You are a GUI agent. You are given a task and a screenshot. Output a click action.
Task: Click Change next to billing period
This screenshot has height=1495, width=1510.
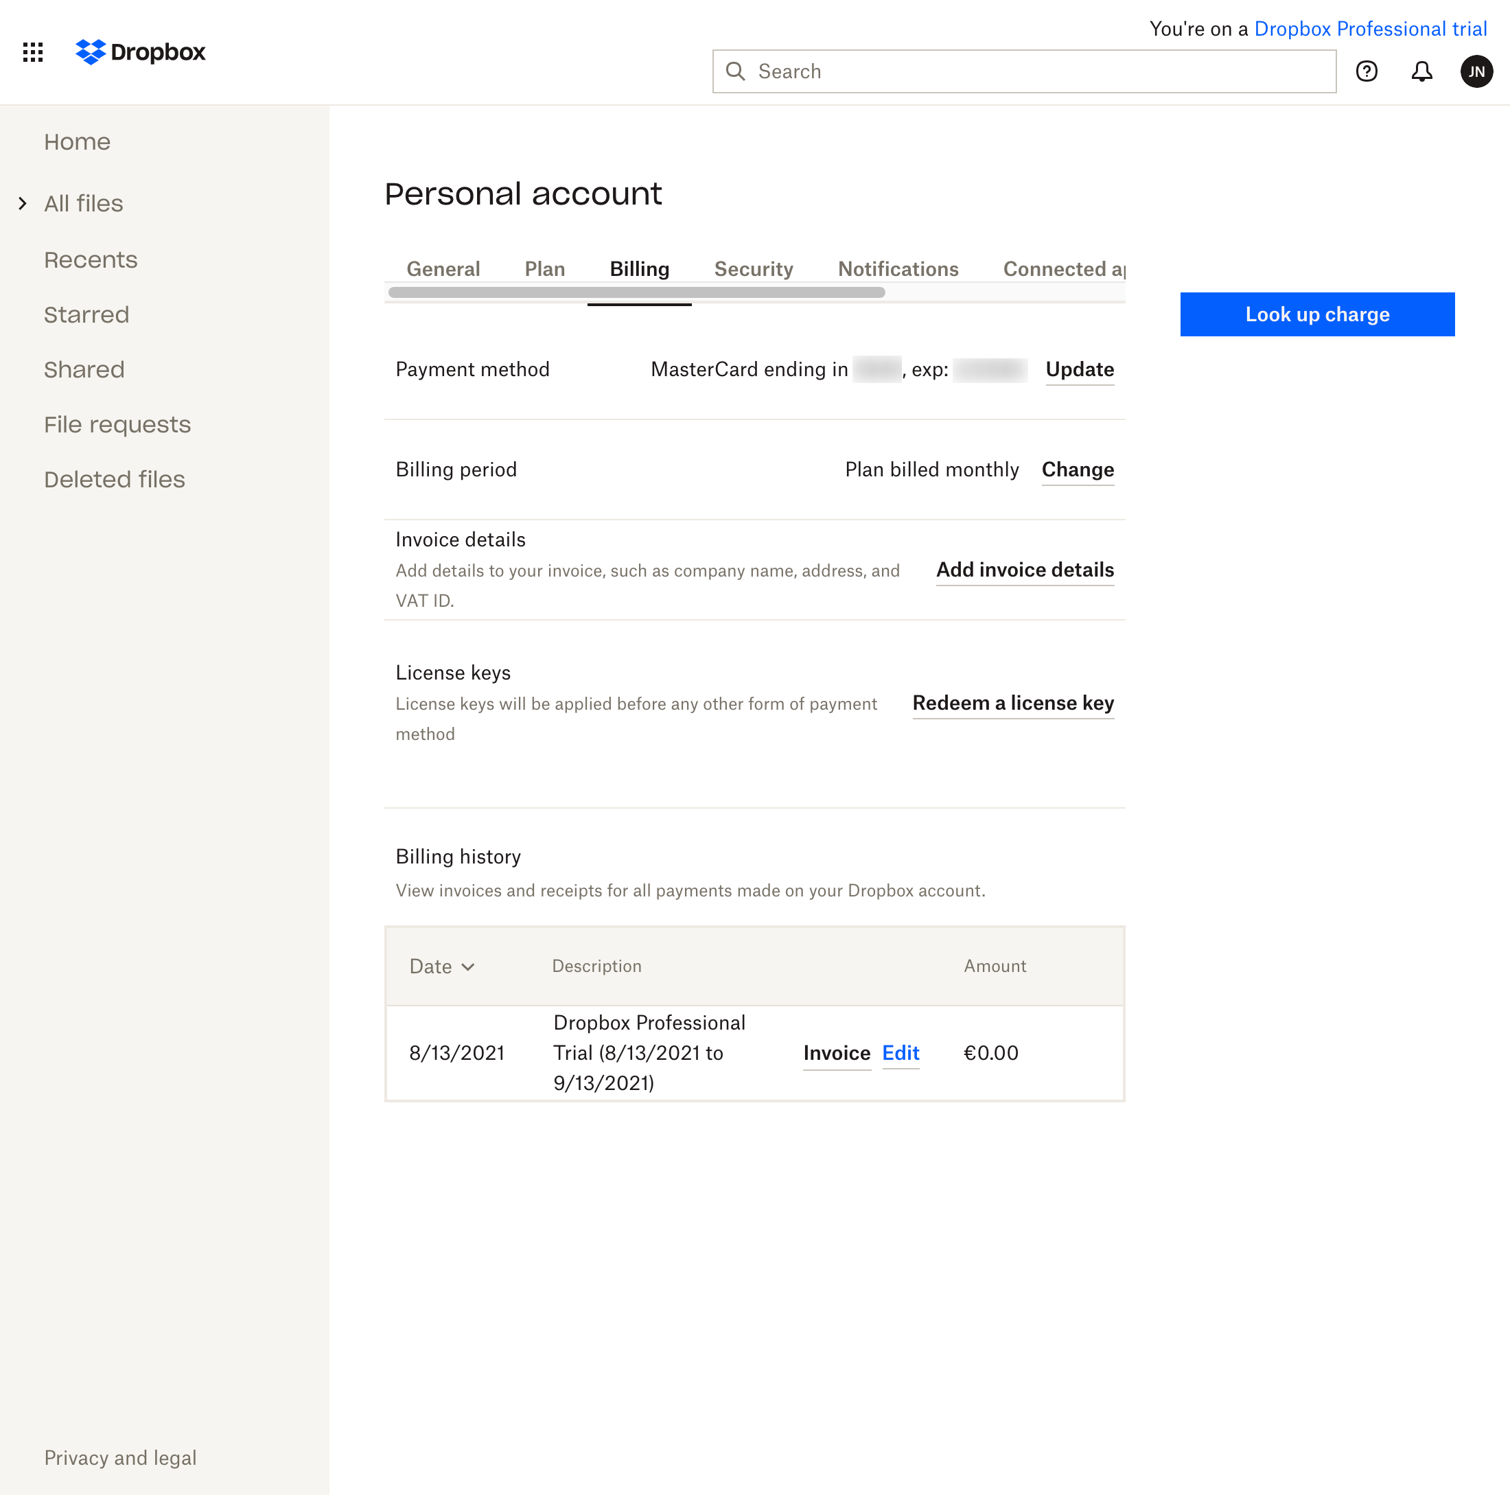point(1077,470)
